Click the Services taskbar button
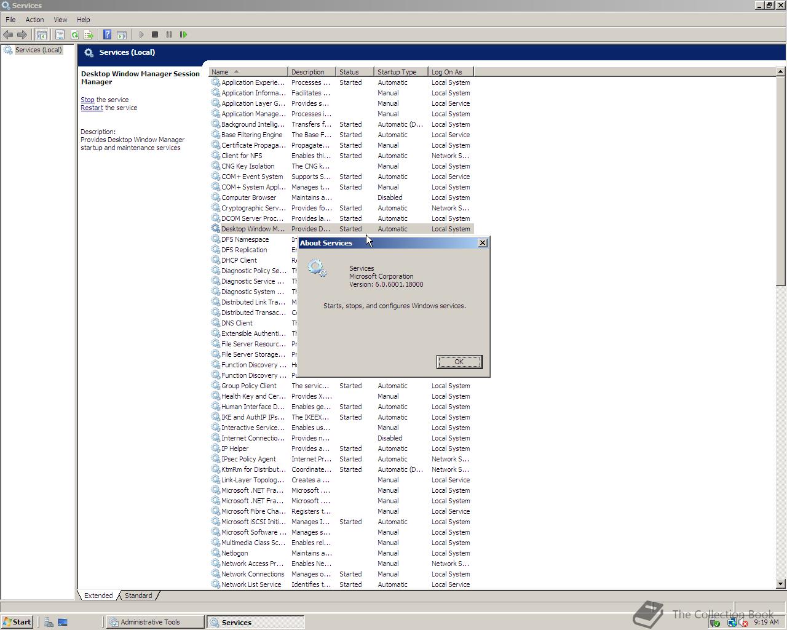This screenshot has width=787, height=630. click(x=255, y=622)
